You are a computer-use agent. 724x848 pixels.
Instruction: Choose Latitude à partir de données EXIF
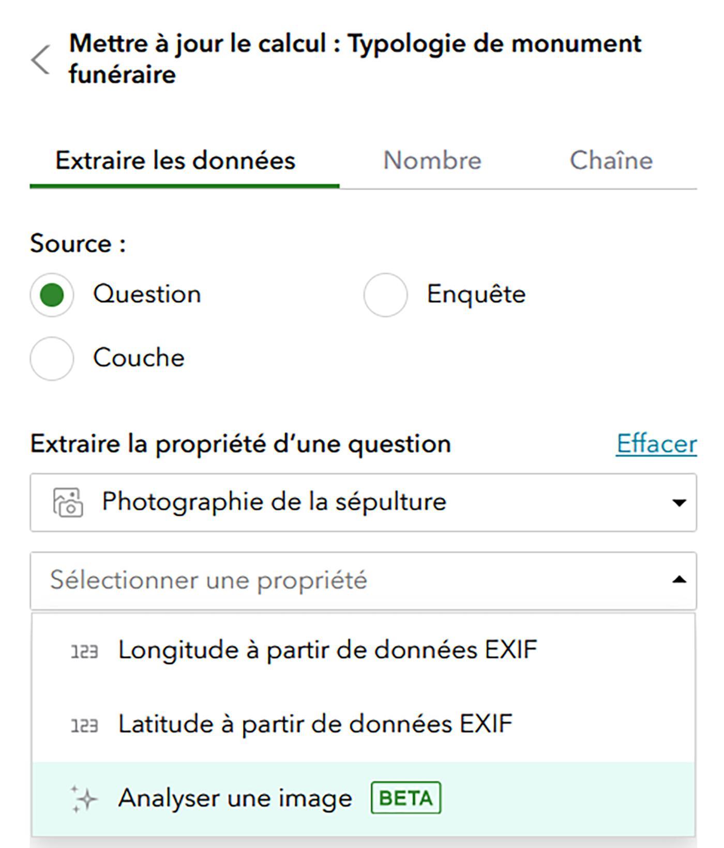click(363, 724)
